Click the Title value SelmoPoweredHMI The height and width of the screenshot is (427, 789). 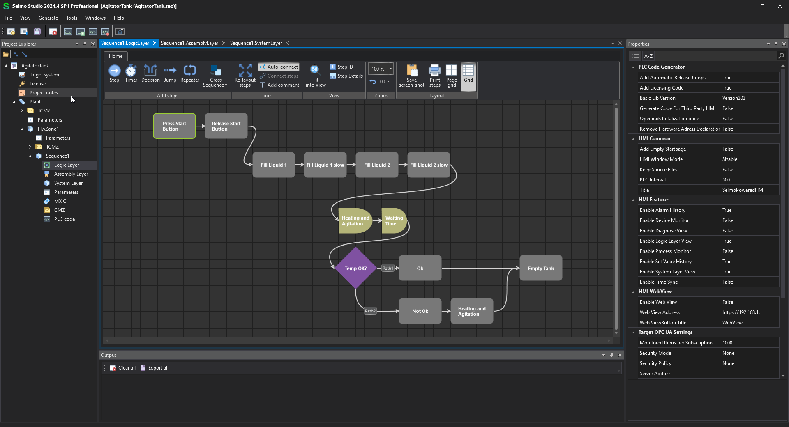click(x=750, y=190)
